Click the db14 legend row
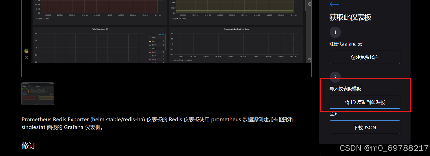This screenshot has height=156, width=430. coord(156,59)
